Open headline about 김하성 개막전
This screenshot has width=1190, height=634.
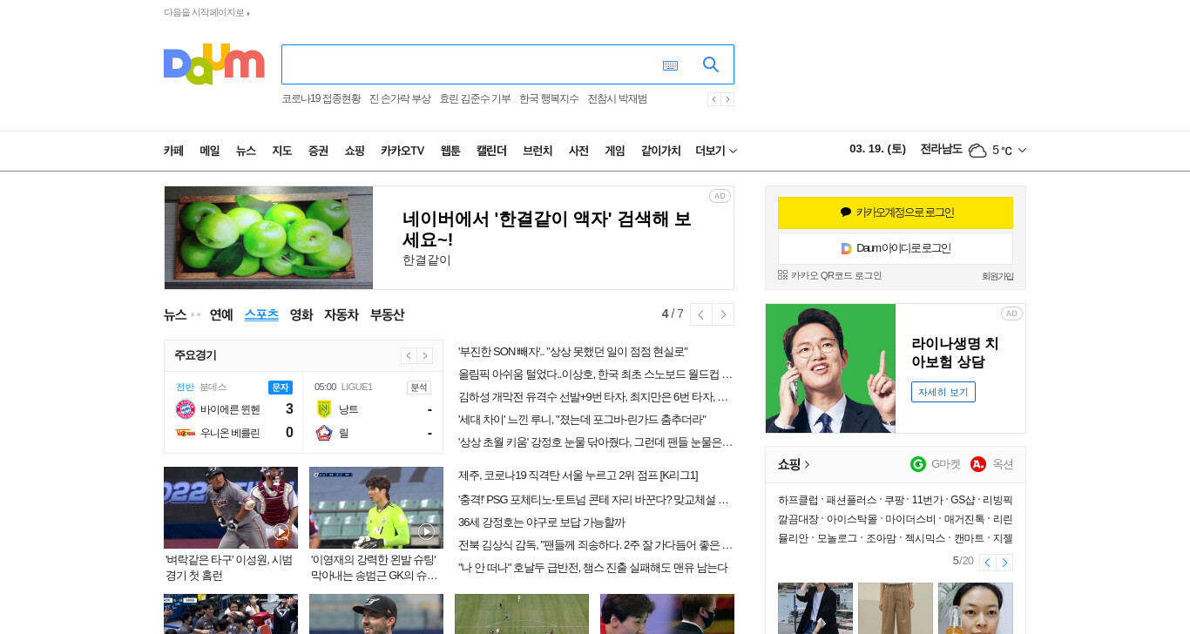pyautogui.click(x=593, y=397)
